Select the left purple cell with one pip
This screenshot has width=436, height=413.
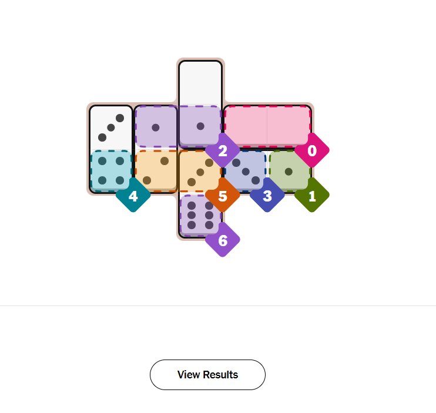[156, 126]
